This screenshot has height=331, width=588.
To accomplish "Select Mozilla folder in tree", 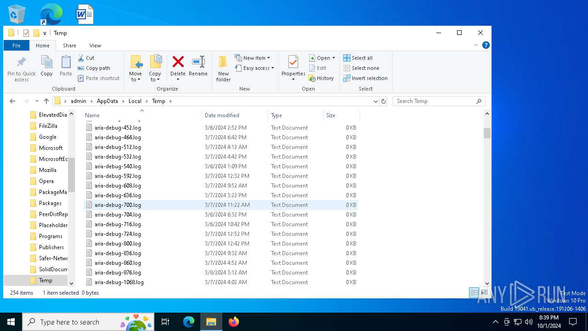I will tap(47, 170).
